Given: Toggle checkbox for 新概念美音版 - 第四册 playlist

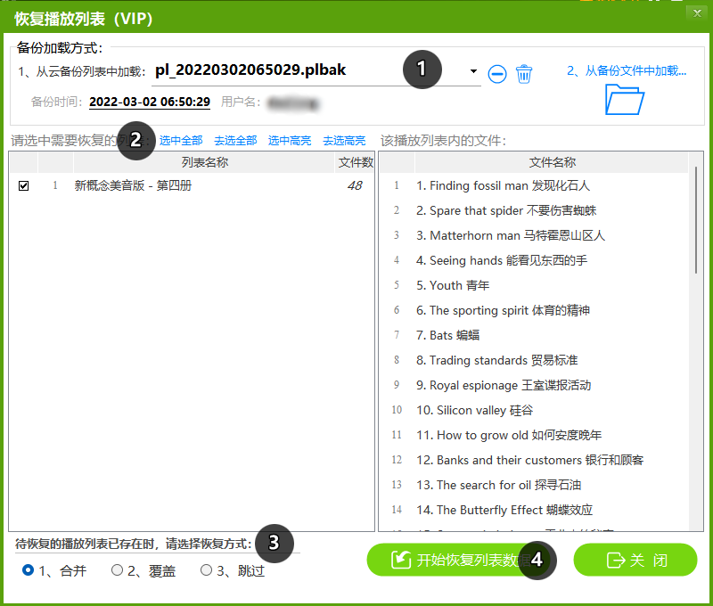Looking at the screenshot, I should [24, 186].
